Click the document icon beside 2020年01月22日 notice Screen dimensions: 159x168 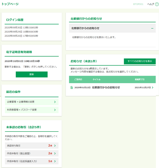click(72, 88)
